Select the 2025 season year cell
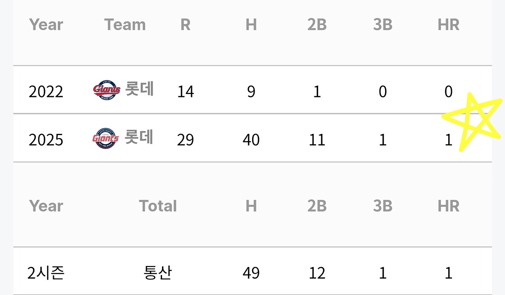Image resolution: width=505 pixels, height=295 pixels. pos(46,140)
